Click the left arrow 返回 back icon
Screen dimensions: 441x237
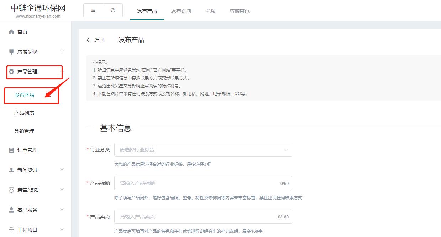pyautogui.click(x=89, y=40)
